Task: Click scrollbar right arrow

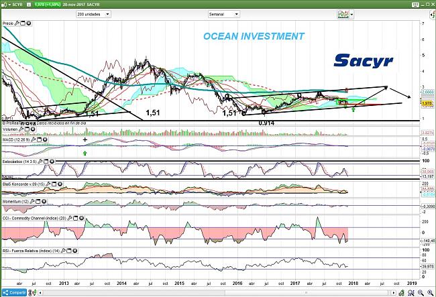Action: [394, 293]
